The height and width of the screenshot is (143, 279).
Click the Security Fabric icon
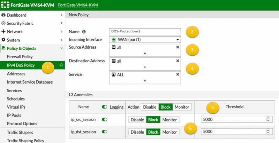[x=3, y=23]
